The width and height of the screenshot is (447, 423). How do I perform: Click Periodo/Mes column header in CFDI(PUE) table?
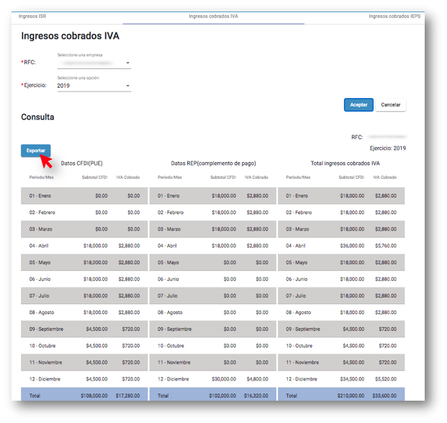[41, 177]
